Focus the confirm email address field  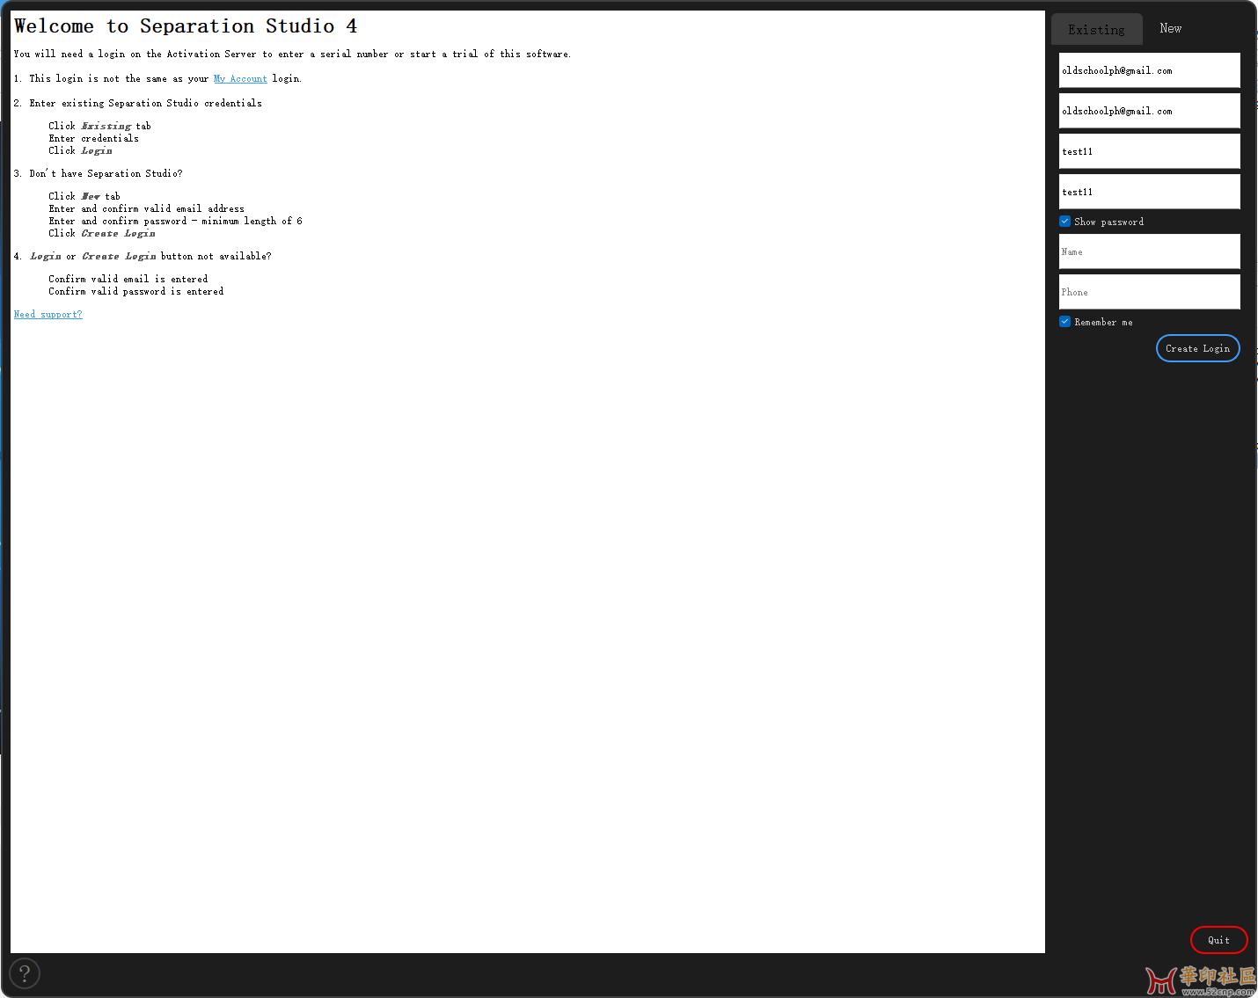[x=1150, y=111]
